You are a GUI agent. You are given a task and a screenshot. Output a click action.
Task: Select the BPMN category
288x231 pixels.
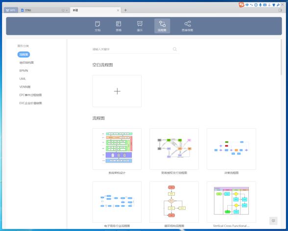pyautogui.click(x=24, y=70)
